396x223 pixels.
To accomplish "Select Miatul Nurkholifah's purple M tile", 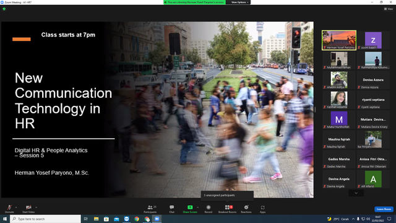I will tap(339, 120).
